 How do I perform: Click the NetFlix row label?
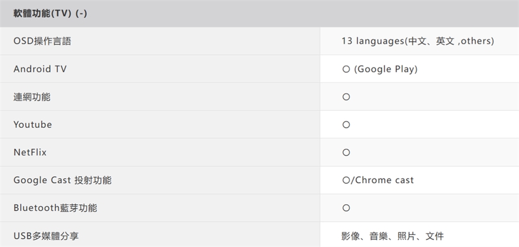(30, 152)
